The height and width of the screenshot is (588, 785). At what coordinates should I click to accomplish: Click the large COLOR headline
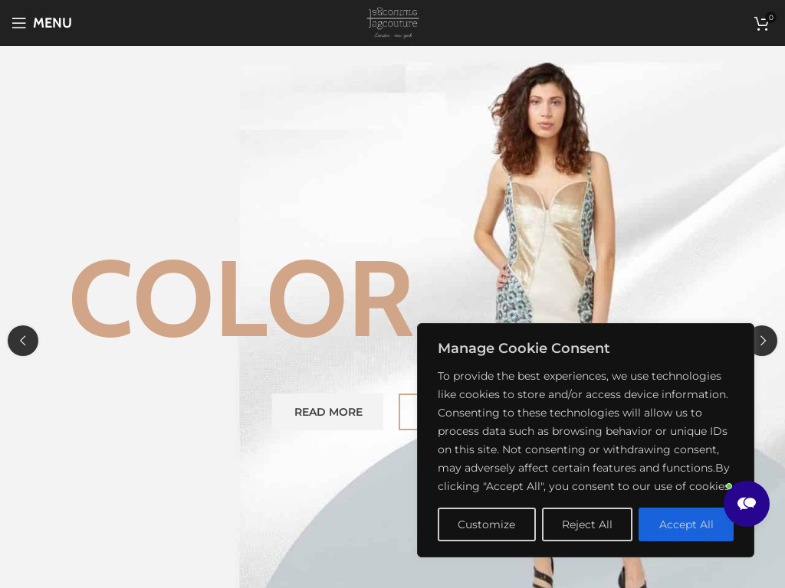pyautogui.click(x=241, y=300)
